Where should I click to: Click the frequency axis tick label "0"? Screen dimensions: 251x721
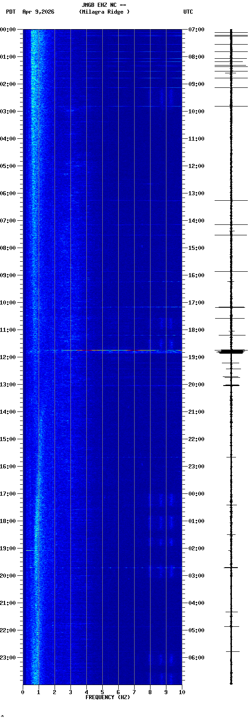[23, 692]
